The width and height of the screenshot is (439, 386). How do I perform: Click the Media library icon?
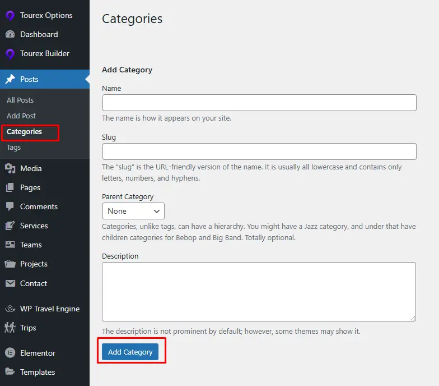coord(10,168)
